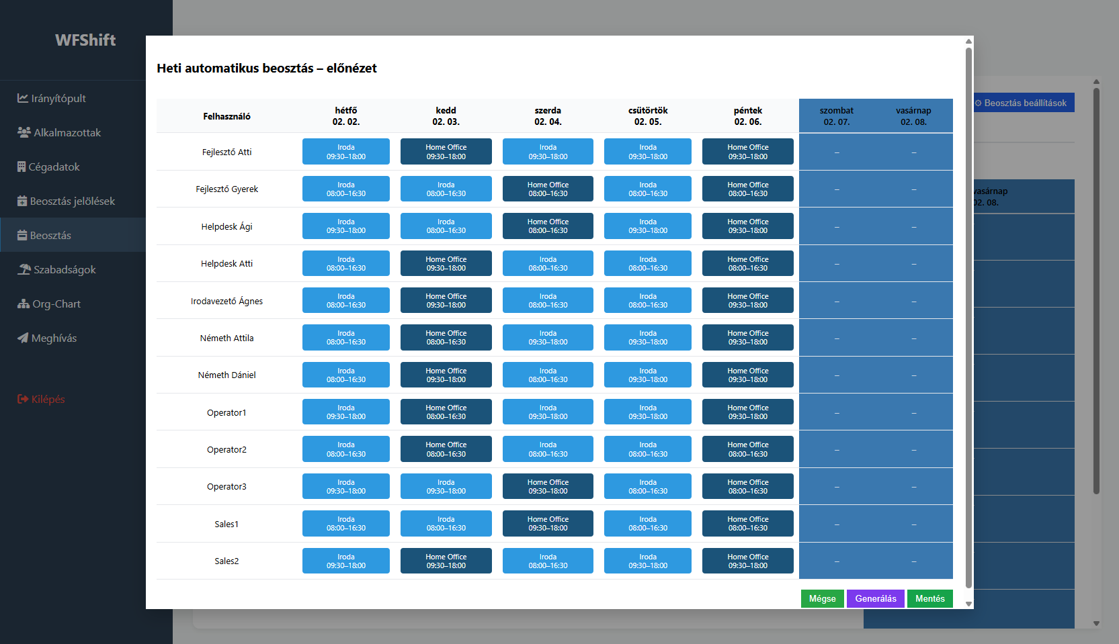The height and width of the screenshot is (644, 1119).
Task: Click the Irányítópult chart icon
Action: click(23, 98)
